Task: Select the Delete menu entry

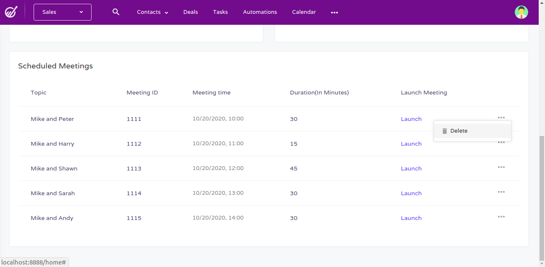Action: pyautogui.click(x=472, y=131)
